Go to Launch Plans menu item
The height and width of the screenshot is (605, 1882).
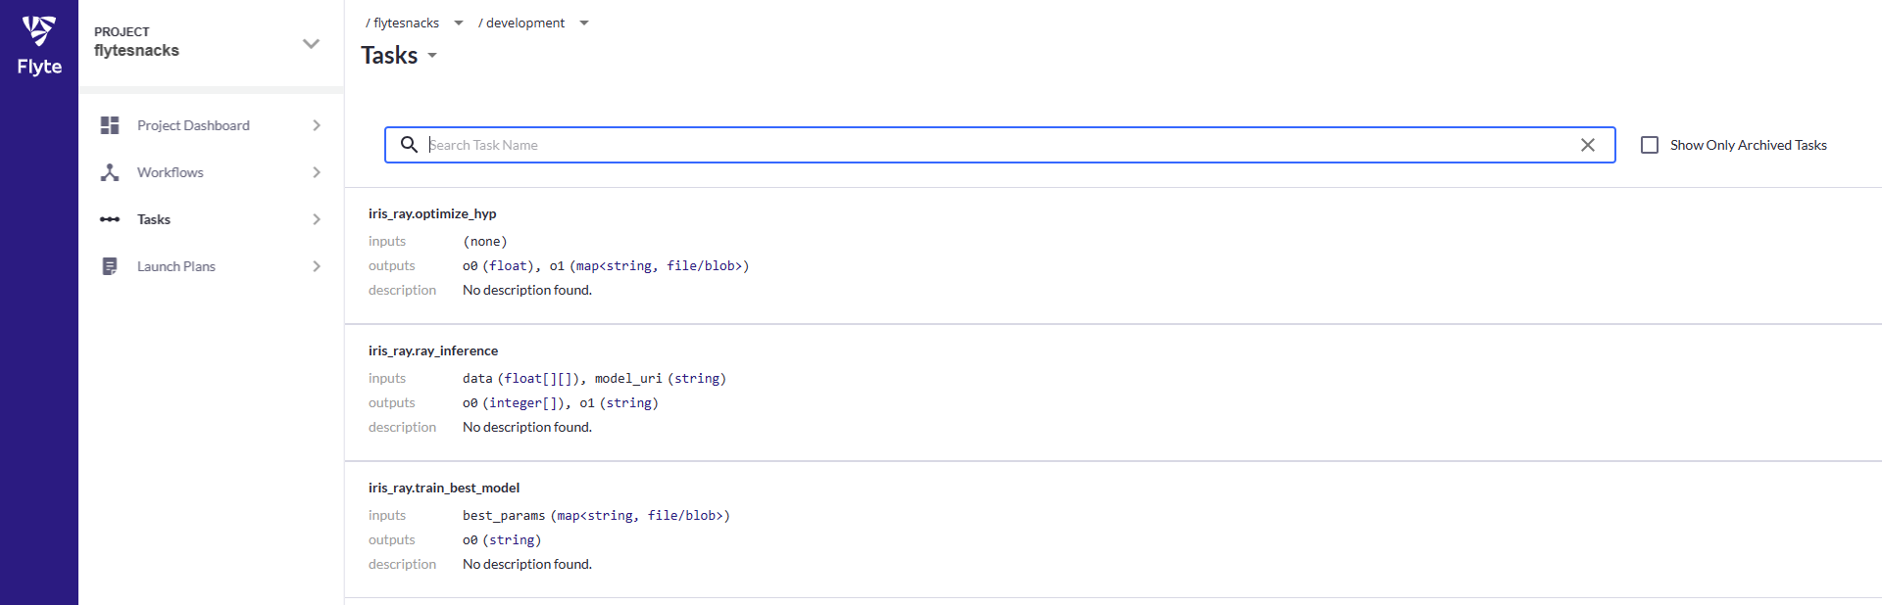pos(176,266)
